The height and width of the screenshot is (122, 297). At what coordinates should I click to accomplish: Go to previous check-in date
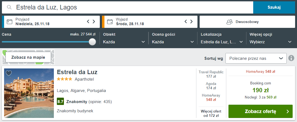88,22
